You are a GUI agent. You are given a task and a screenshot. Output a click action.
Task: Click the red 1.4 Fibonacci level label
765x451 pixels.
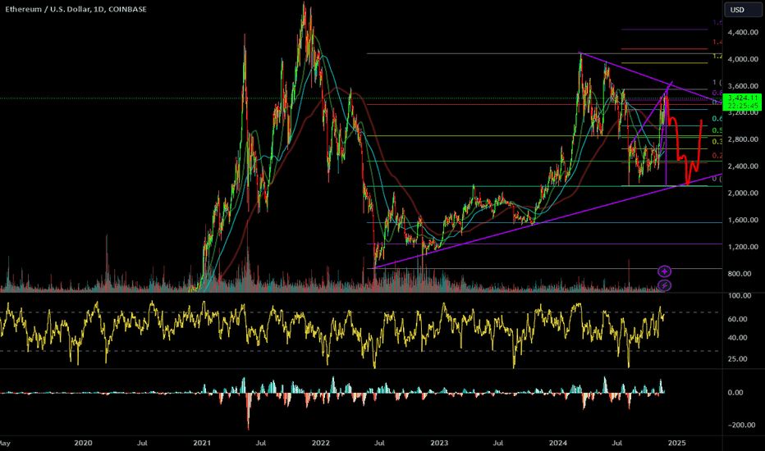pyautogui.click(x=717, y=43)
